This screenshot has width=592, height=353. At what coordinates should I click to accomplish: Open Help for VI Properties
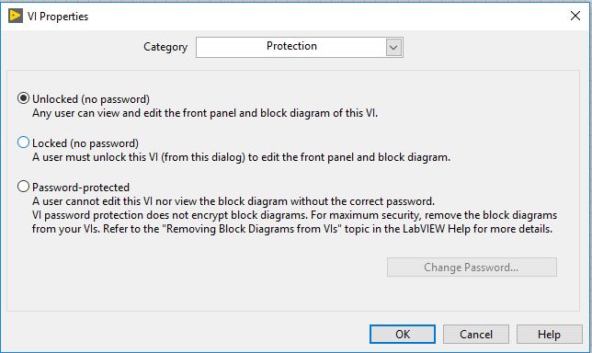(550, 334)
